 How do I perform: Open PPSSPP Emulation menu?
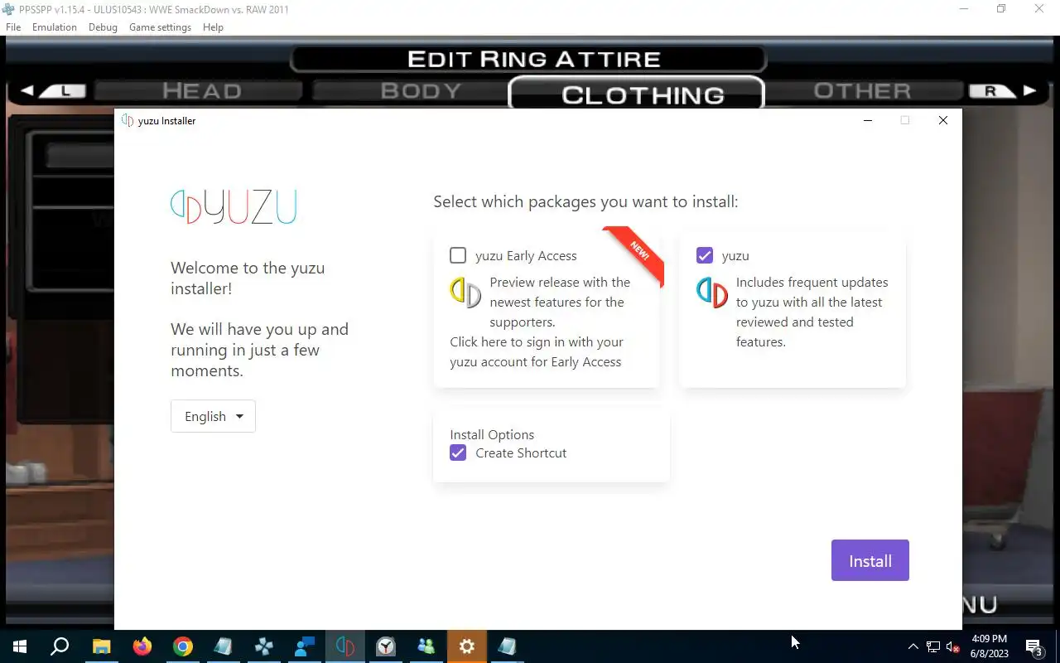tap(55, 27)
